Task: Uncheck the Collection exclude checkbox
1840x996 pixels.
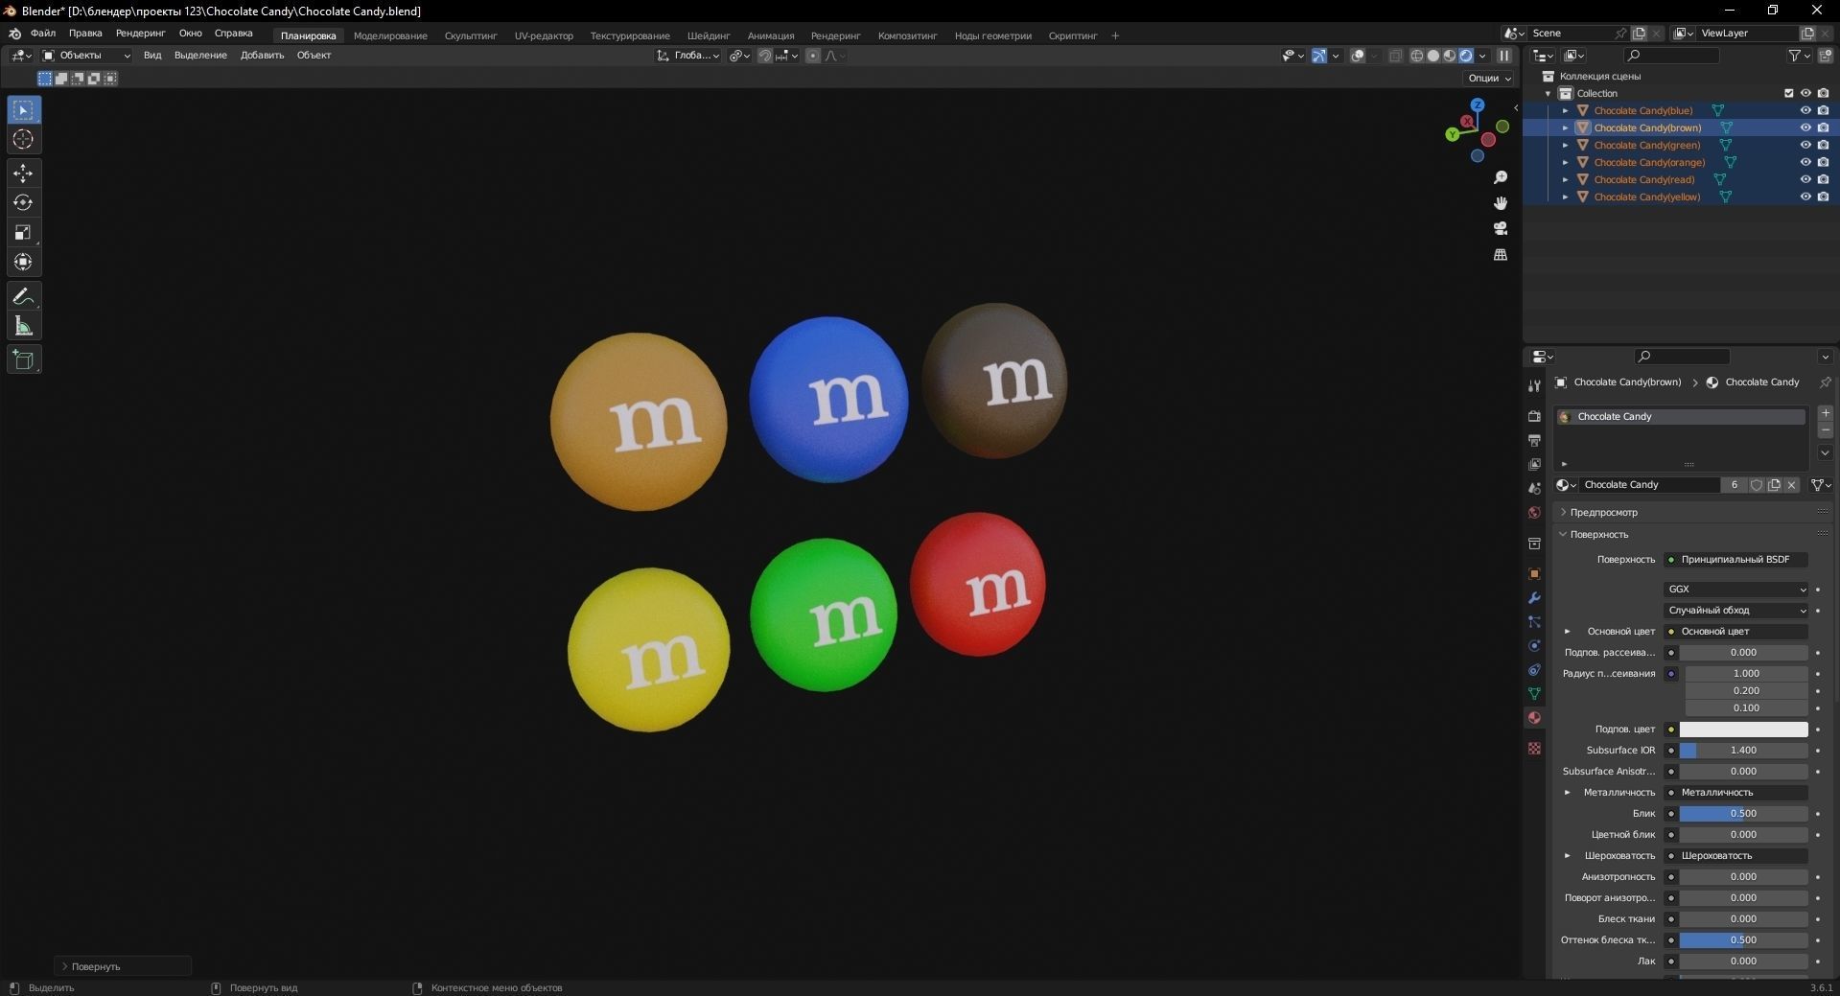Action: point(1788,93)
